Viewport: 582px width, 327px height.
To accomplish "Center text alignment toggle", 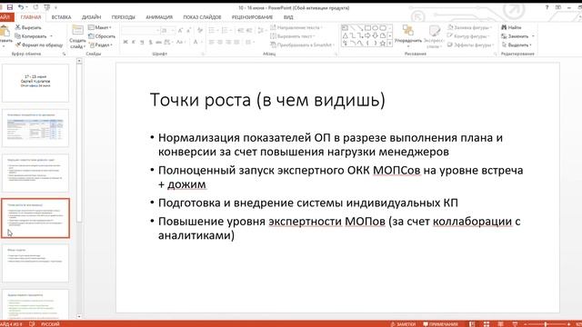I will tap(220, 43).
